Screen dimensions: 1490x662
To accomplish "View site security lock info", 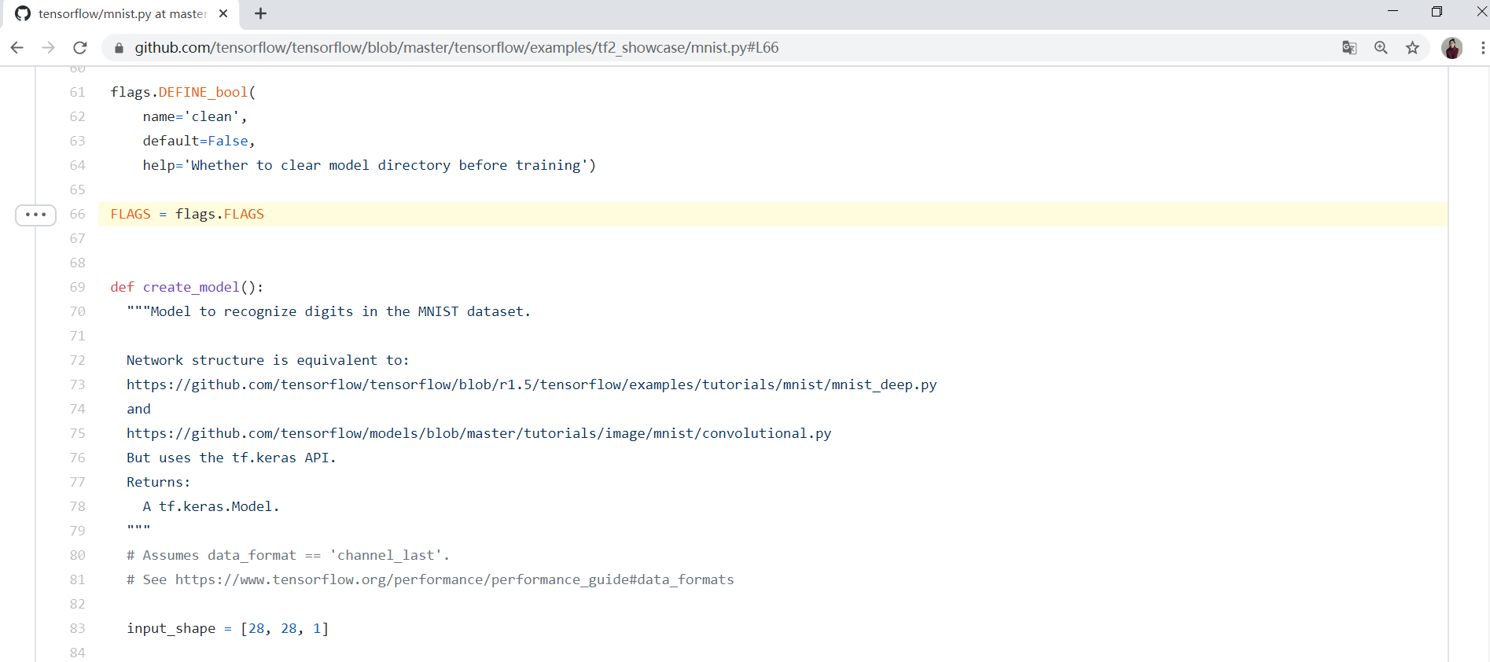I will (119, 48).
